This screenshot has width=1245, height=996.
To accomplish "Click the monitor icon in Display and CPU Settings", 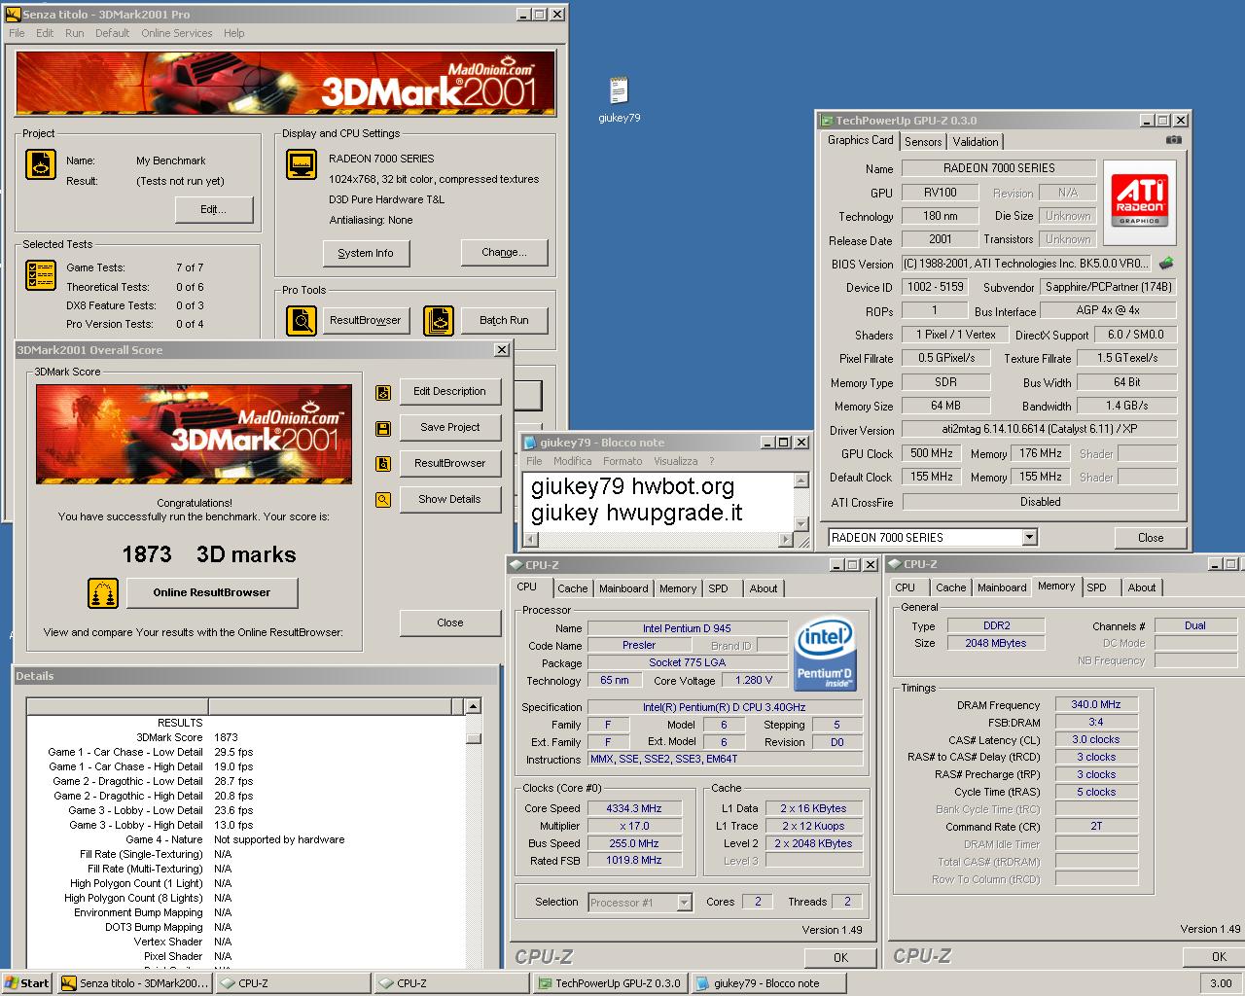I will point(302,164).
